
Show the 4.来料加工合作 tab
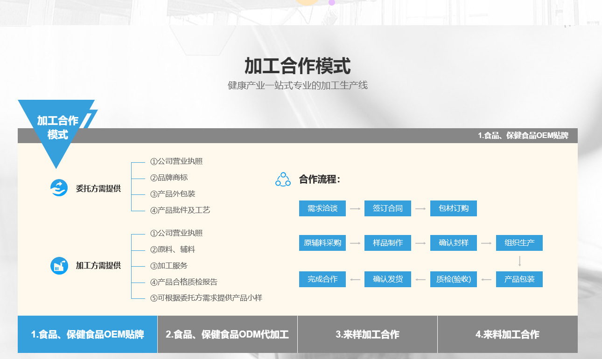coord(507,334)
